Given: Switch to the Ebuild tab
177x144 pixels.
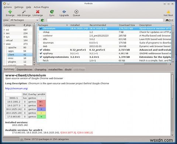Looking at the screenshot, I should click(68, 70).
